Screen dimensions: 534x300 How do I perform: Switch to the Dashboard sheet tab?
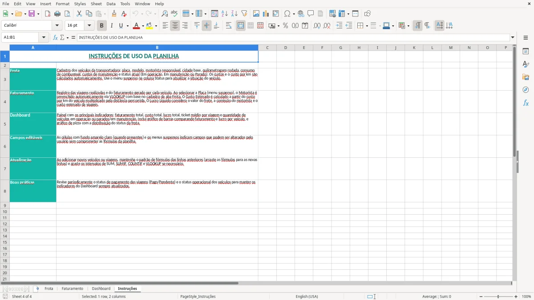tap(101, 288)
